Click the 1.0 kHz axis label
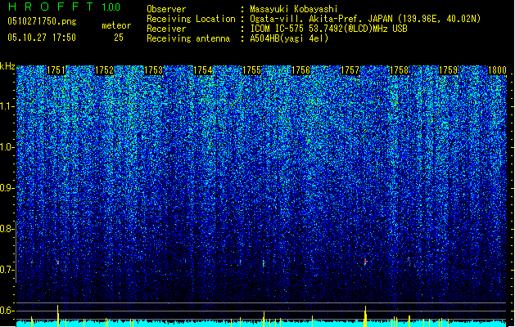 pos(7,147)
